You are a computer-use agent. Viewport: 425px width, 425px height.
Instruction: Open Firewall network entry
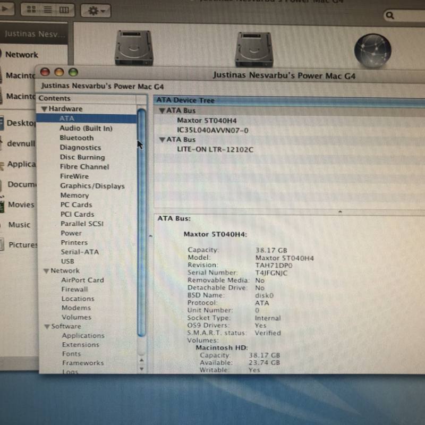coord(74,289)
